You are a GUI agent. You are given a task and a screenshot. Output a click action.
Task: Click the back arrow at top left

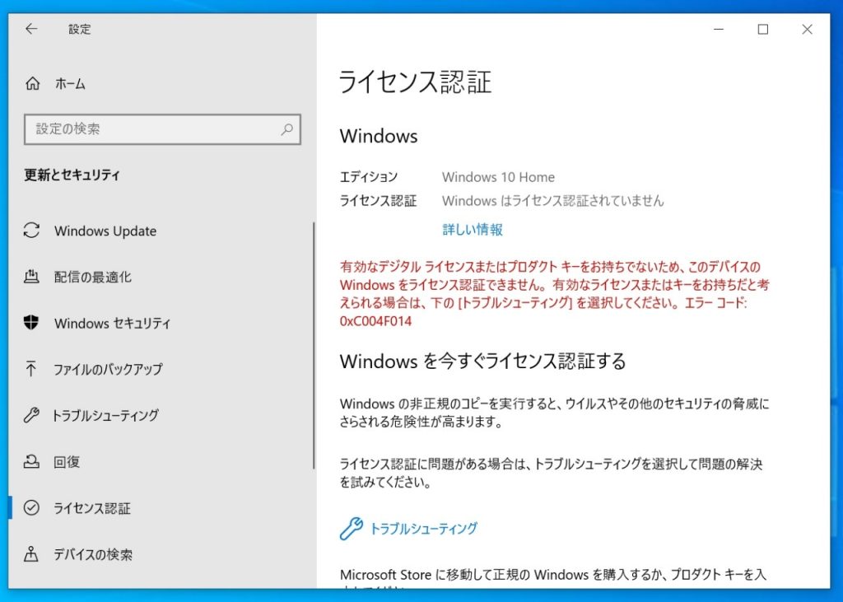pos(31,29)
